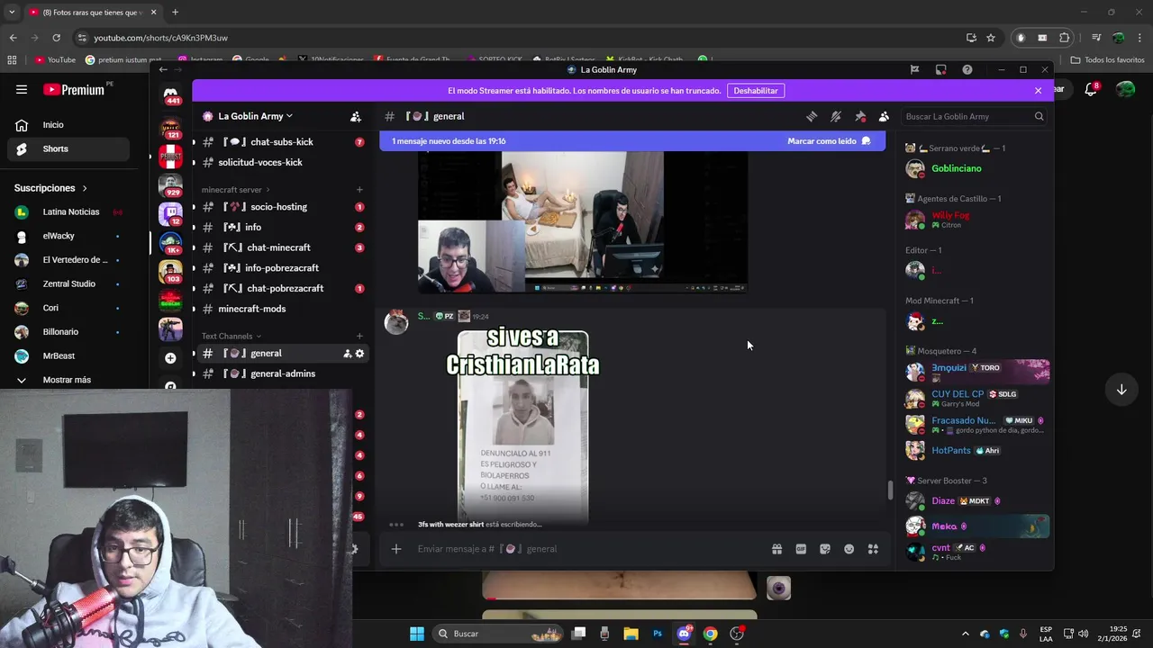Bookmark page with Chrome star icon
The width and height of the screenshot is (1153, 648).
click(991, 38)
